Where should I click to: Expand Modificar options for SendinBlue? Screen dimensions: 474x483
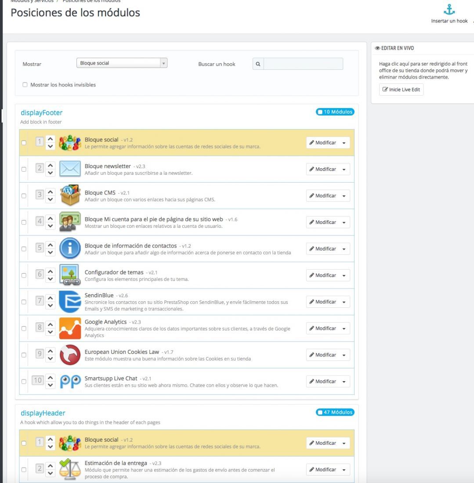click(x=344, y=302)
